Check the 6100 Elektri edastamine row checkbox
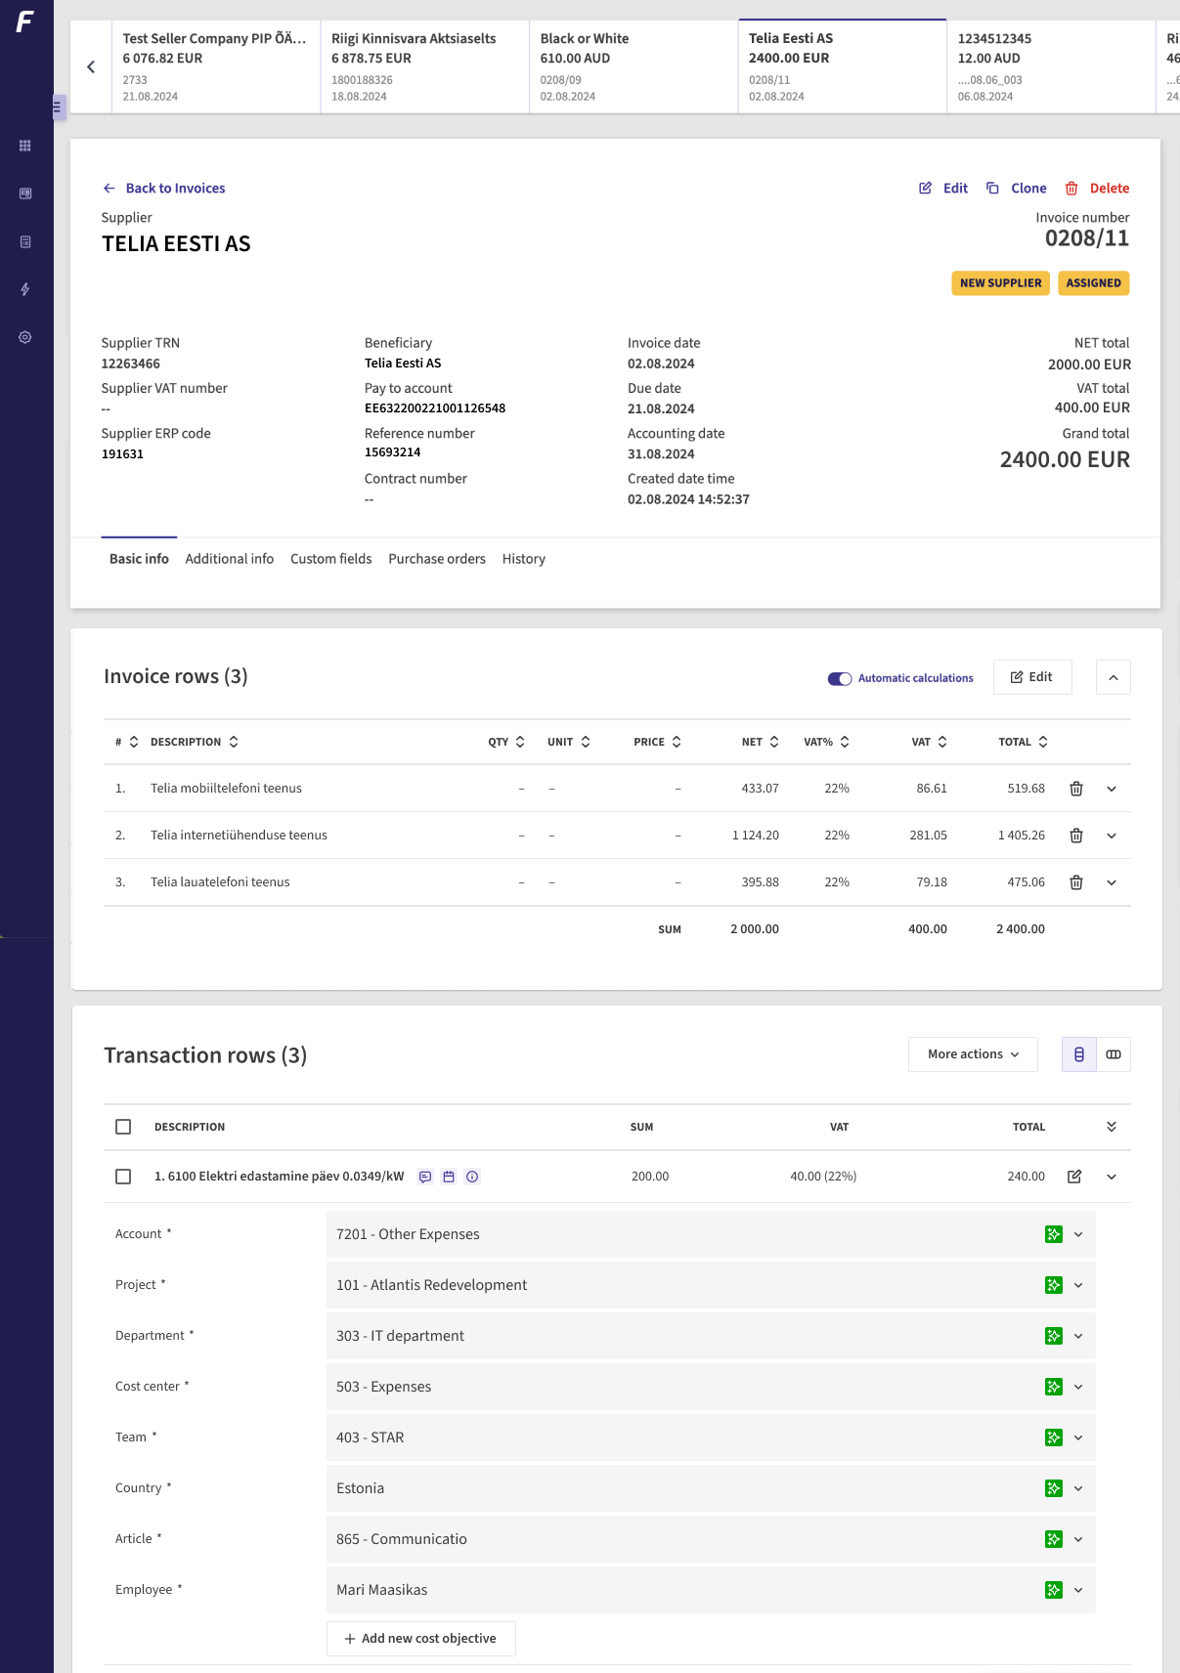Image resolution: width=1180 pixels, height=1673 pixels. click(123, 1177)
